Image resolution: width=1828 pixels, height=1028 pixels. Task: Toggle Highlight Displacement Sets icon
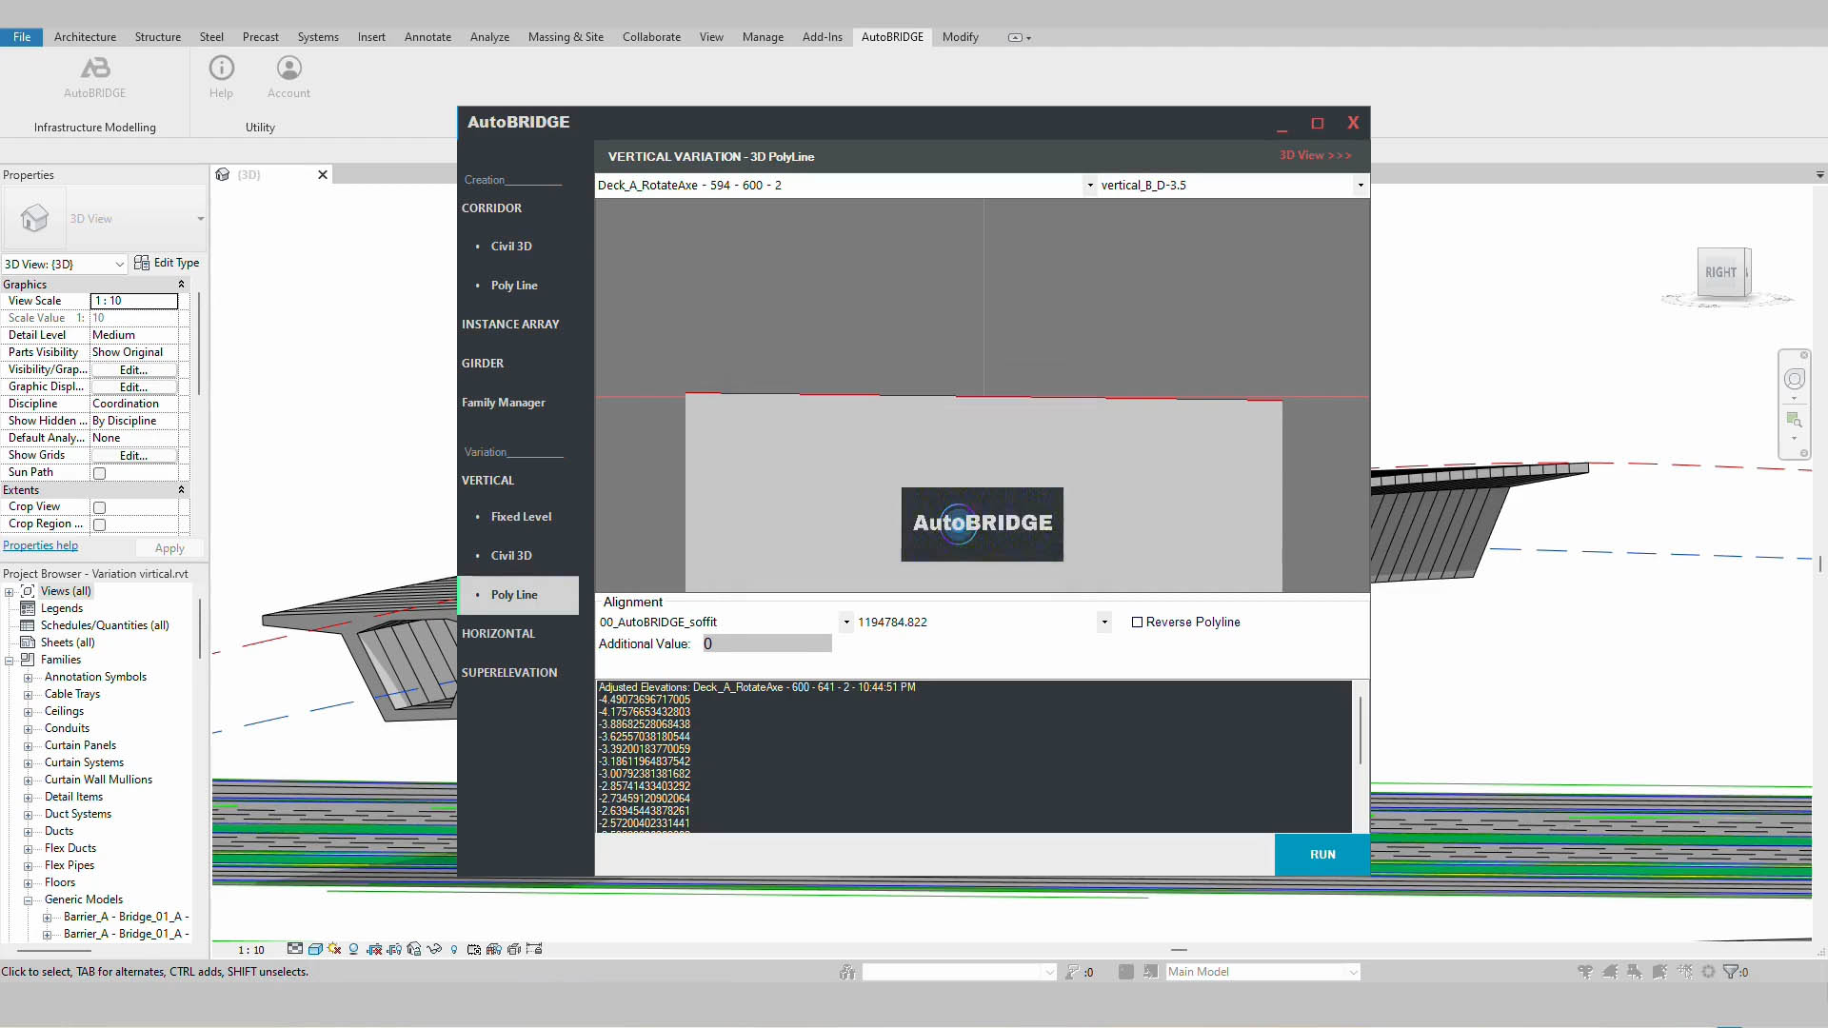click(x=514, y=949)
